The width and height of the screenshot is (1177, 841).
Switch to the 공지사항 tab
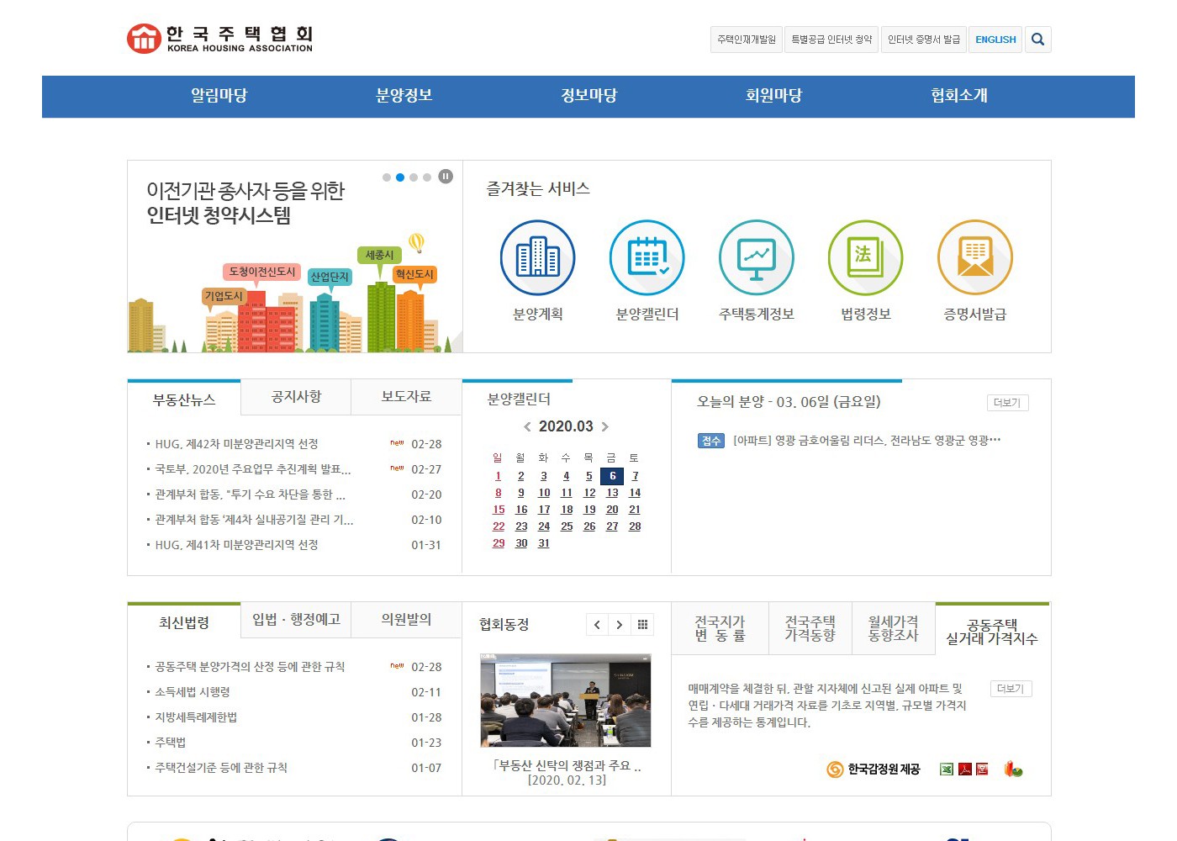coord(296,397)
